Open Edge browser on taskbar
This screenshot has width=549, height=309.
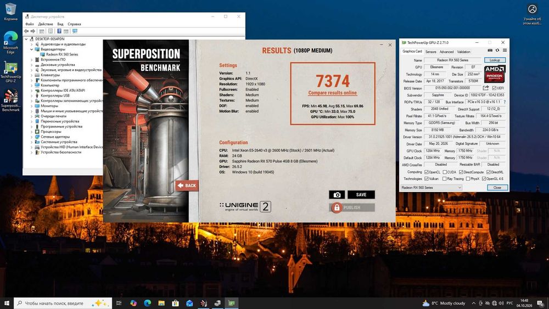147,303
